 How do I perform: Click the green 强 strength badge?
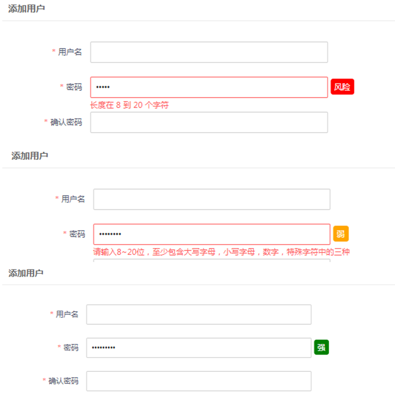pyautogui.click(x=321, y=347)
